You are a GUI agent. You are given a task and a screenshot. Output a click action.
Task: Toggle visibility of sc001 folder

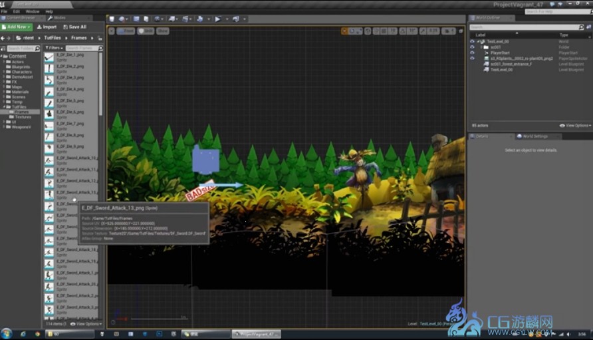(x=472, y=47)
